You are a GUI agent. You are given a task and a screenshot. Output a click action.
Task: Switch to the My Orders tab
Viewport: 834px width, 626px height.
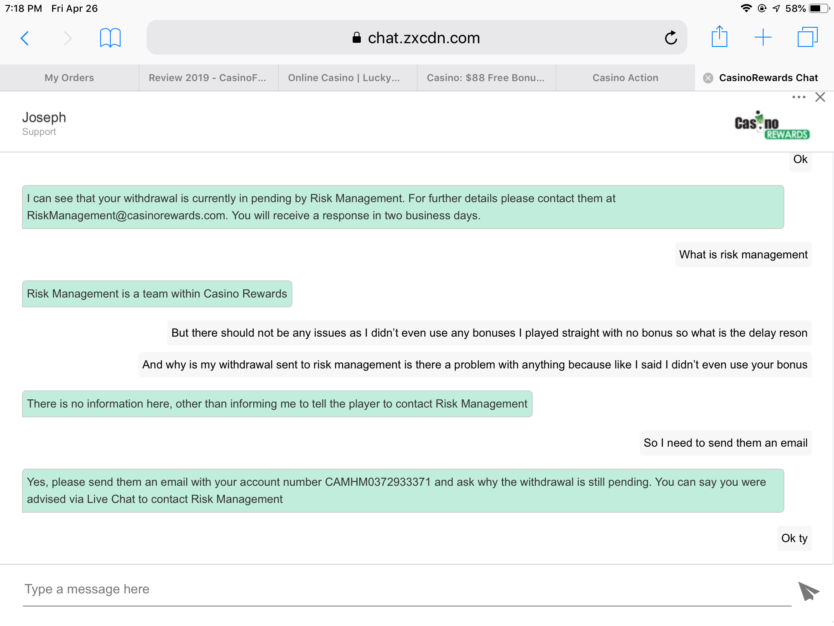tap(69, 78)
